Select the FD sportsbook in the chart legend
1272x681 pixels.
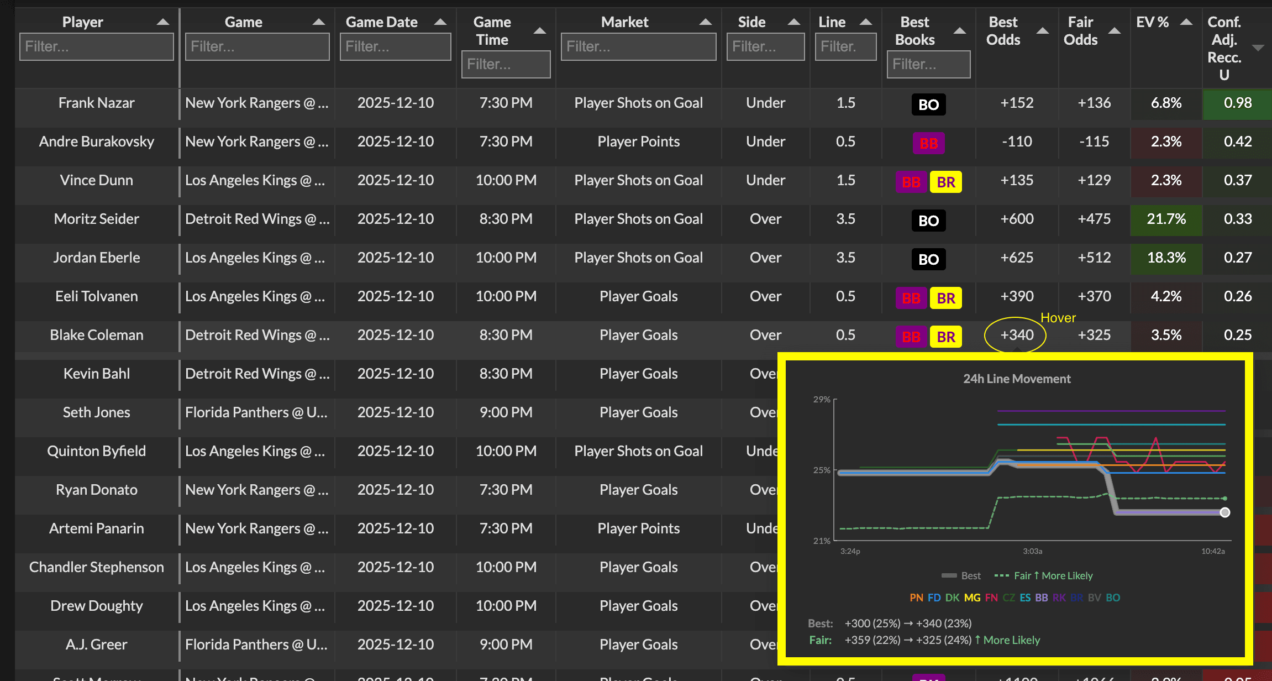pos(934,598)
